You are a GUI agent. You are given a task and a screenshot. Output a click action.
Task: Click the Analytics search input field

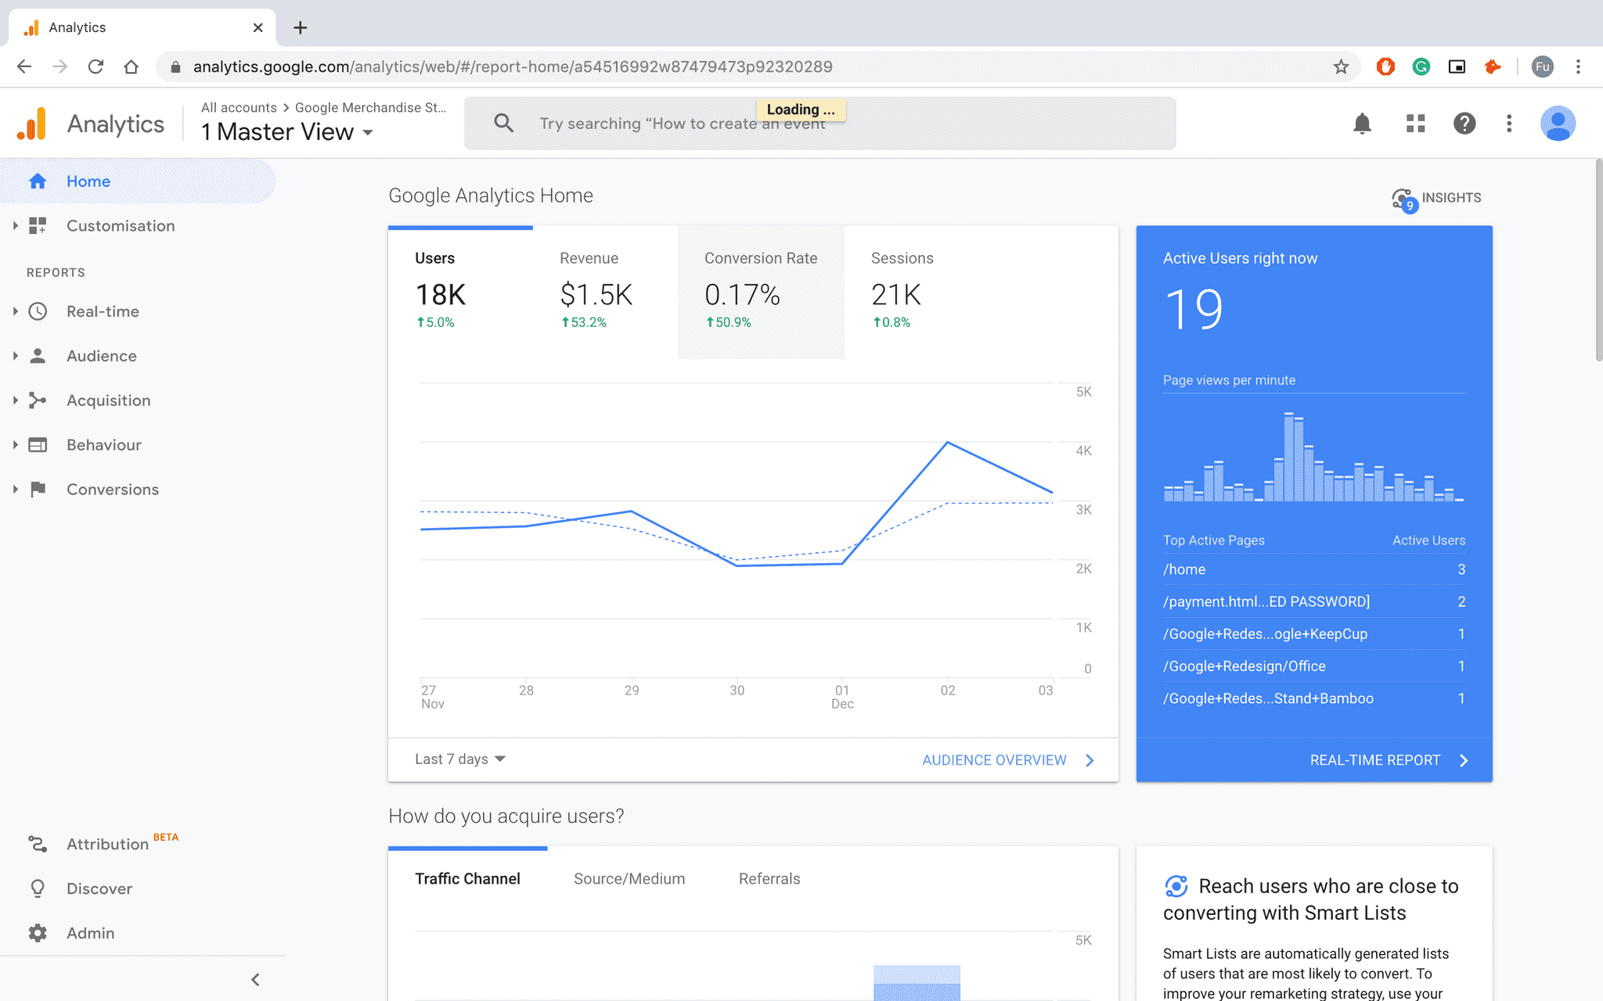point(820,124)
